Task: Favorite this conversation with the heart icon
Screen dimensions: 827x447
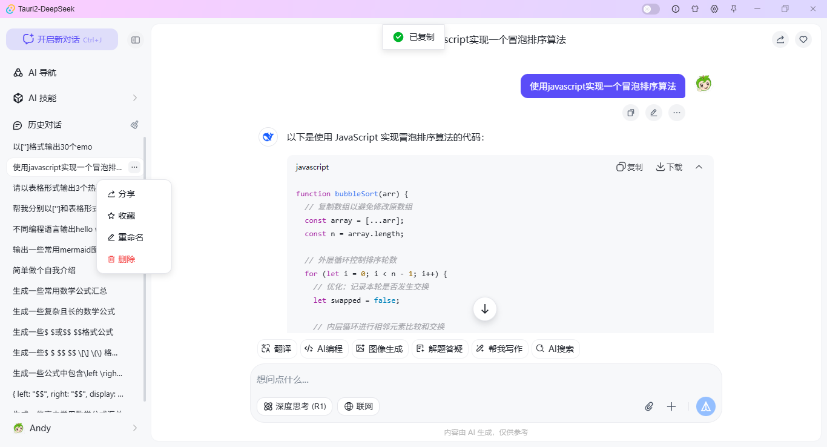Action: [x=803, y=39]
